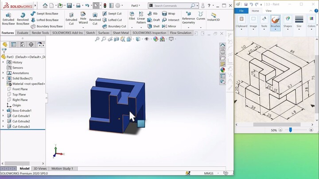Select the Boundary Cut tool
Screen dimensions: 319x179
[114, 26]
